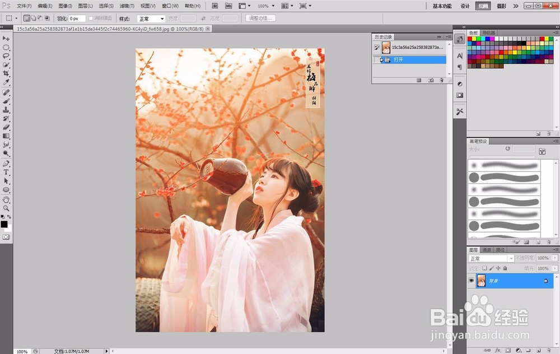Launch Bridge from the Br icon
Screen dimensions: 560x354
215,6
